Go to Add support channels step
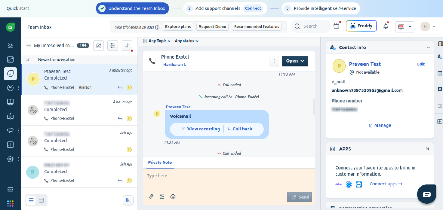The height and width of the screenshot is (210, 443). [x=225, y=8]
